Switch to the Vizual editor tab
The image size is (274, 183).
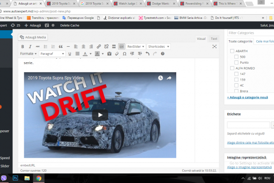[x=201, y=39]
